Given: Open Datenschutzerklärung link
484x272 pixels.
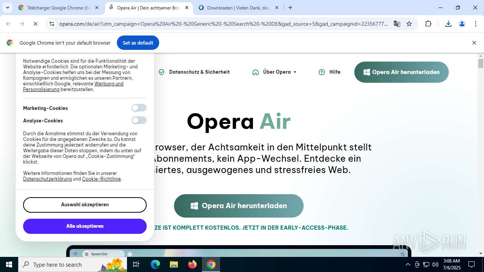Looking at the screenshot, I should coord(47,179).
